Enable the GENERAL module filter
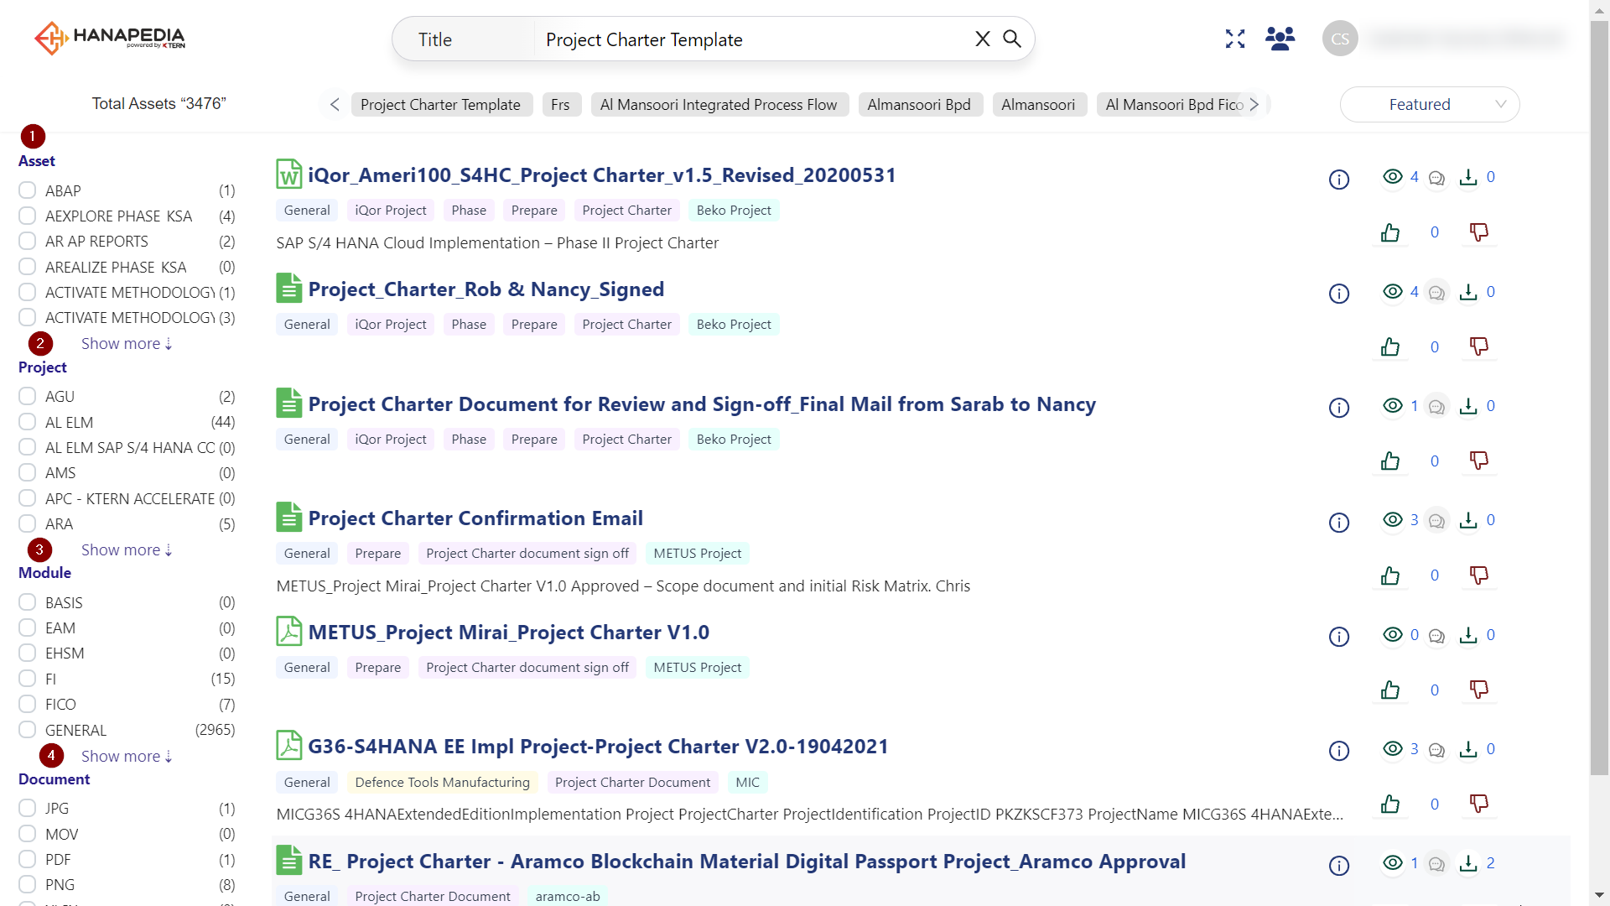Image resolution: width=1610 pixels, height=906 pixels. point(28,730)
